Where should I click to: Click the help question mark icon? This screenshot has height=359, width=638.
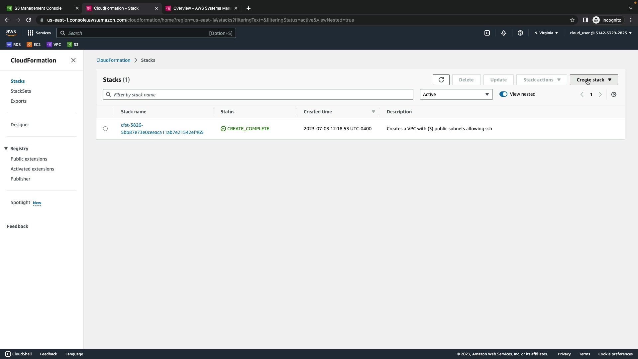520,33
